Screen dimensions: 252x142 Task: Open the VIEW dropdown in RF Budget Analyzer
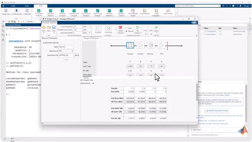tap(151, 34)
